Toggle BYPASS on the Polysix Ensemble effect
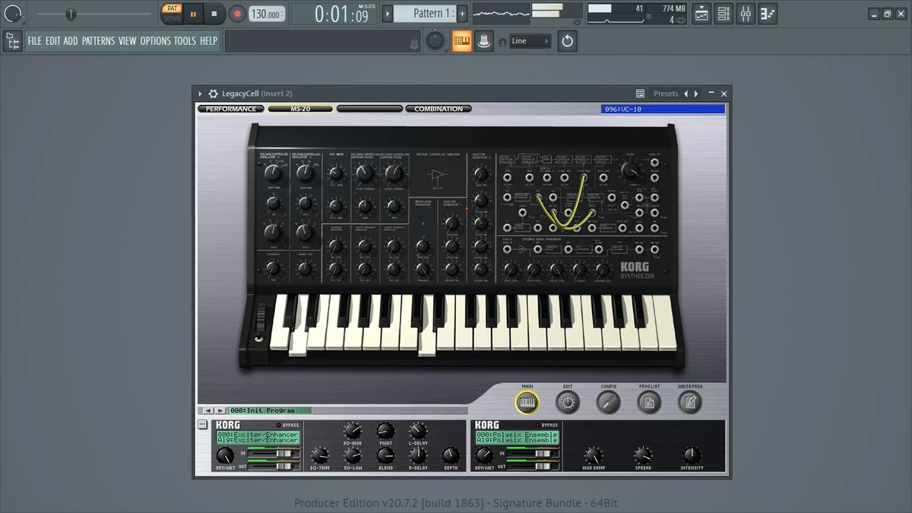 (x=546, y=425)
